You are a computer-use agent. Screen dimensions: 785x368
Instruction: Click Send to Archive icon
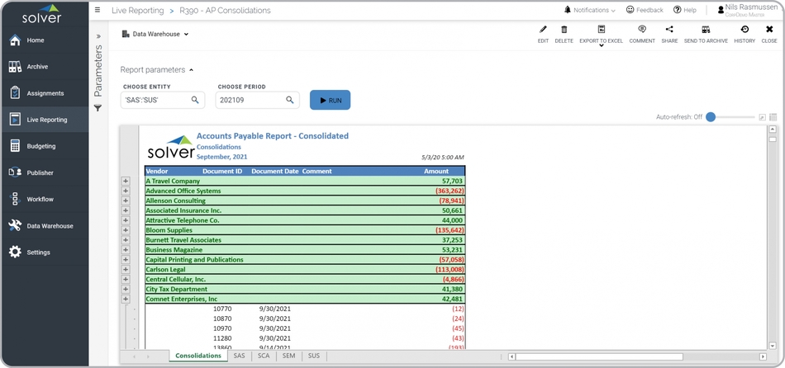(706, 30)
